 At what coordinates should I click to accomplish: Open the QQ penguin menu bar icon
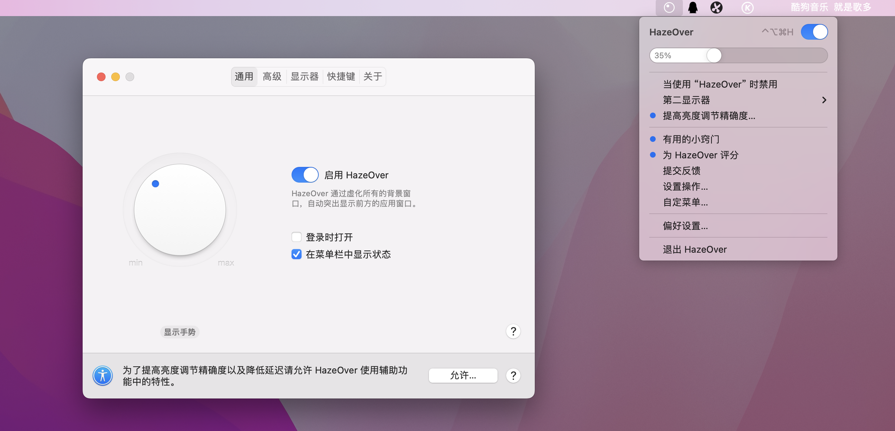[693, 8]
